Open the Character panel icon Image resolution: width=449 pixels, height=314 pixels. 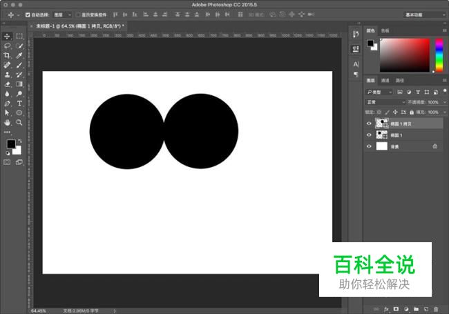click(x=356, y=64)
